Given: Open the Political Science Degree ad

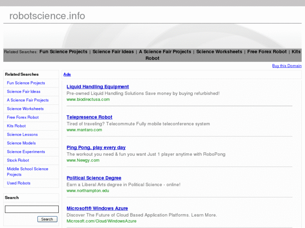Looking at the screenshot, I should (94, 178).
